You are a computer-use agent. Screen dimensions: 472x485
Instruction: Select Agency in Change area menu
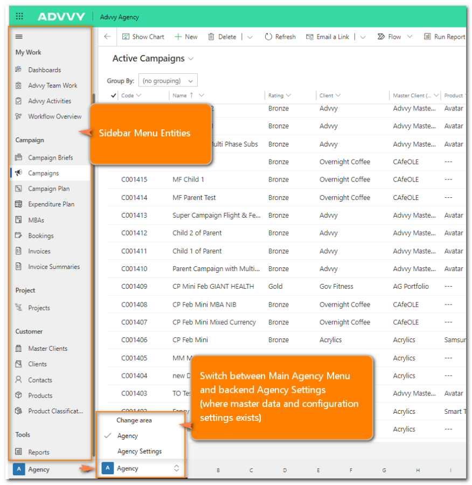click(128, 436)
